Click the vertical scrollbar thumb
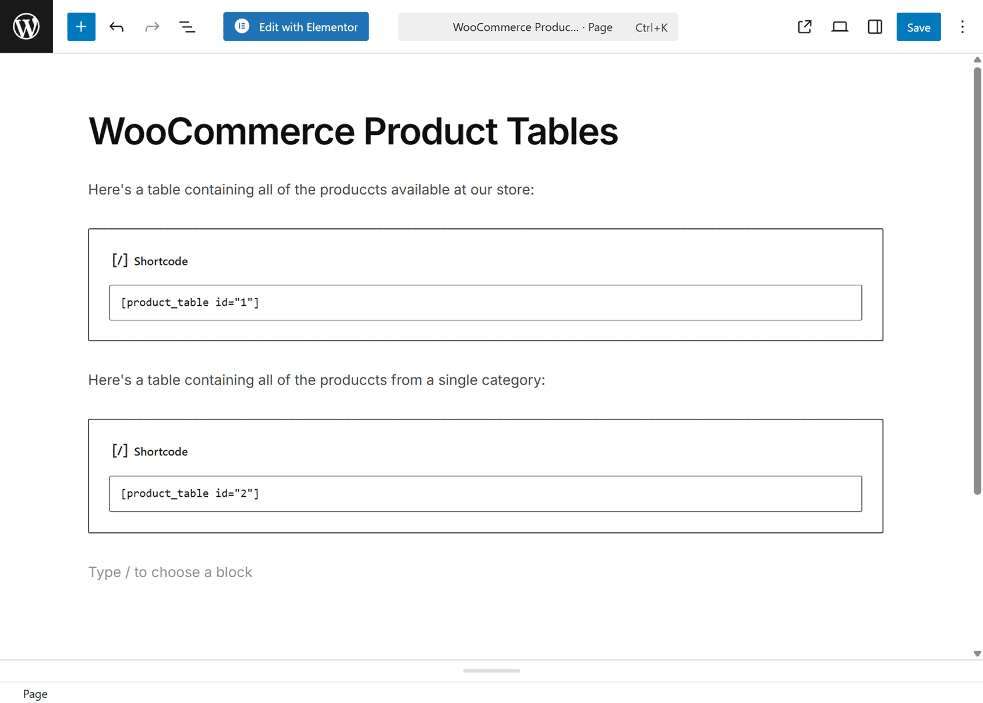983x703 pixels. click(977, 281)
